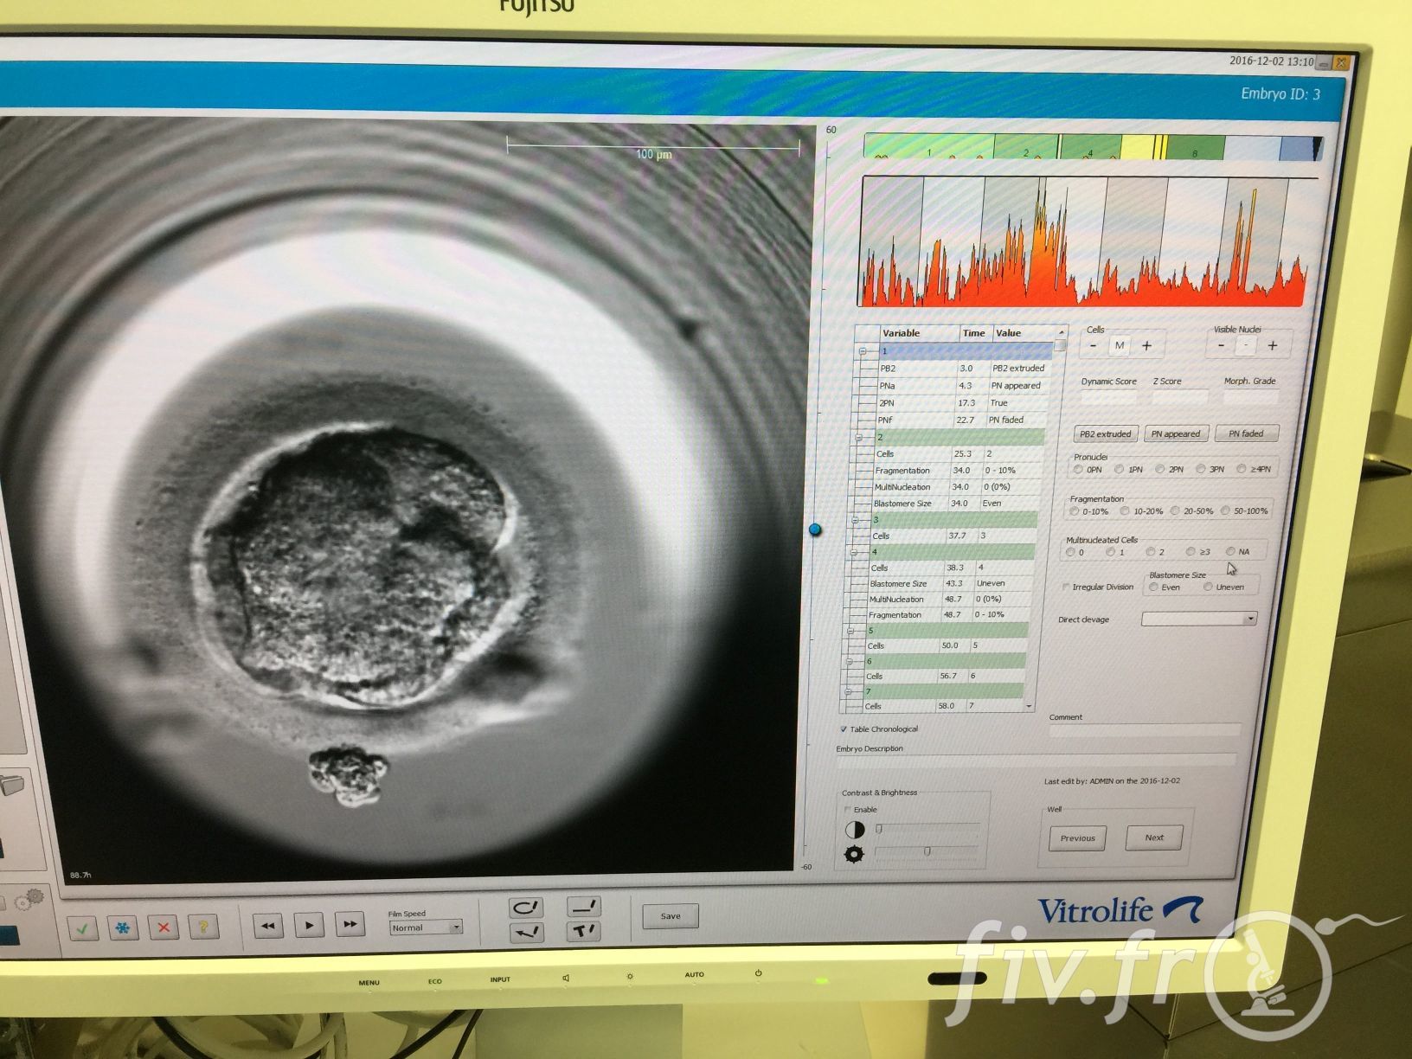Rewind the embryo film
The image size is (1412, 1059).
(268, 926)
